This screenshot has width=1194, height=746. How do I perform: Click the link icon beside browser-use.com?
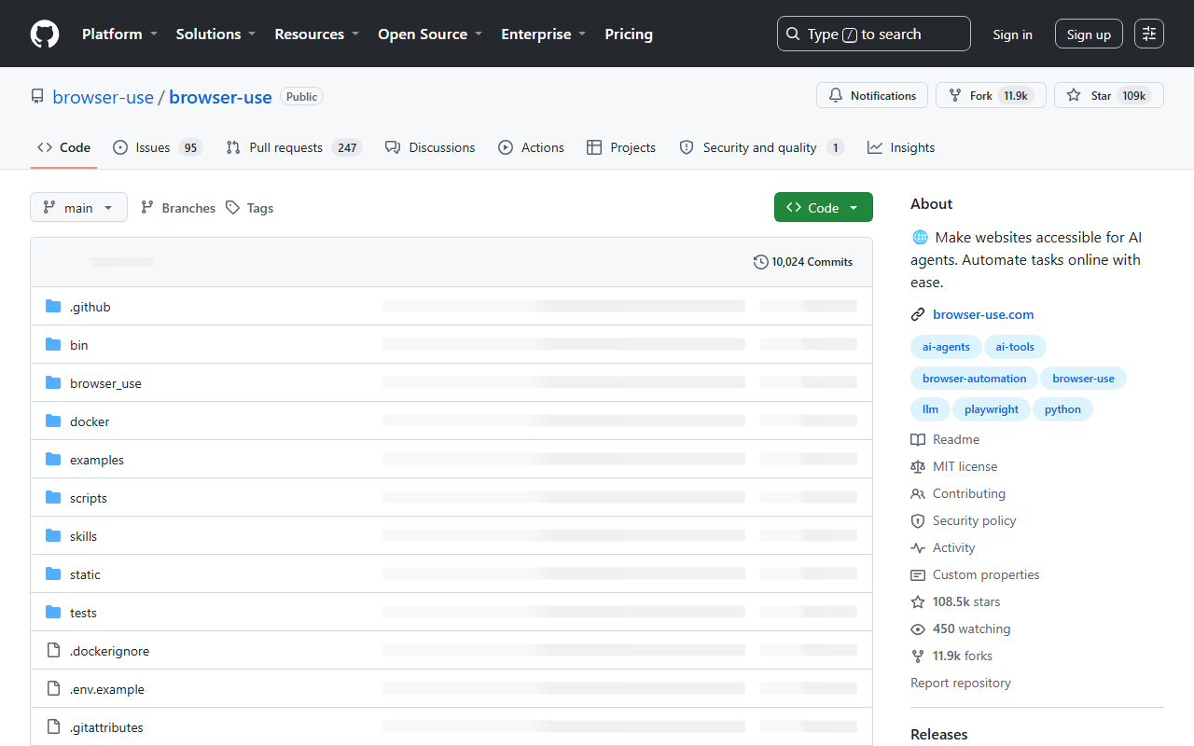coord(918,315)
